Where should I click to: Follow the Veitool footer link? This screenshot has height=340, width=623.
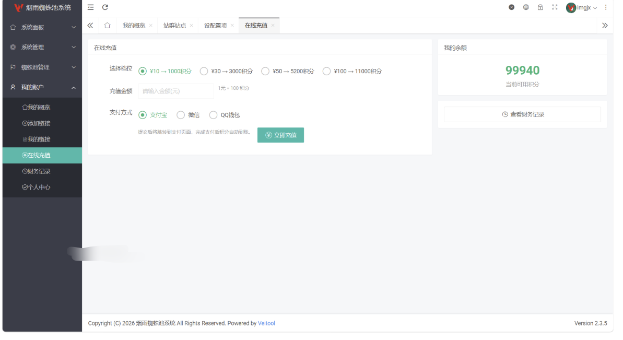(267, 323)
